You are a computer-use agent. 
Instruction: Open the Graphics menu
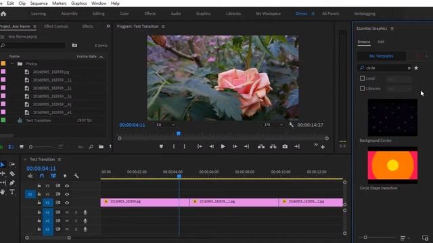click(x=78, y=3)
